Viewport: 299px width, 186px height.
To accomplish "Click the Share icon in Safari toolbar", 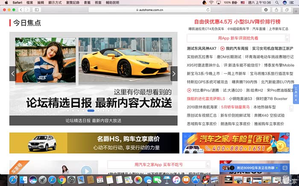I will [x=276, y=9].
